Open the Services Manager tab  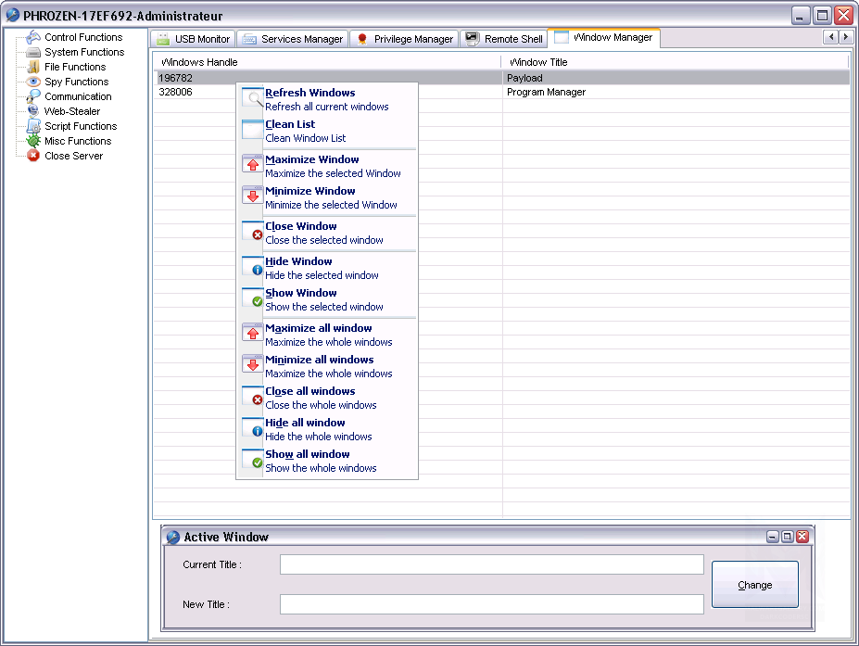(x=293, y=39)
